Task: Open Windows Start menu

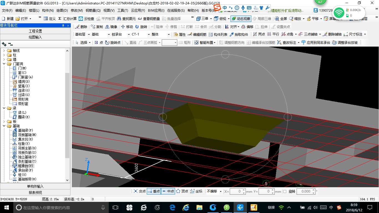Action: pyautogui.click(x=6, y=207)
